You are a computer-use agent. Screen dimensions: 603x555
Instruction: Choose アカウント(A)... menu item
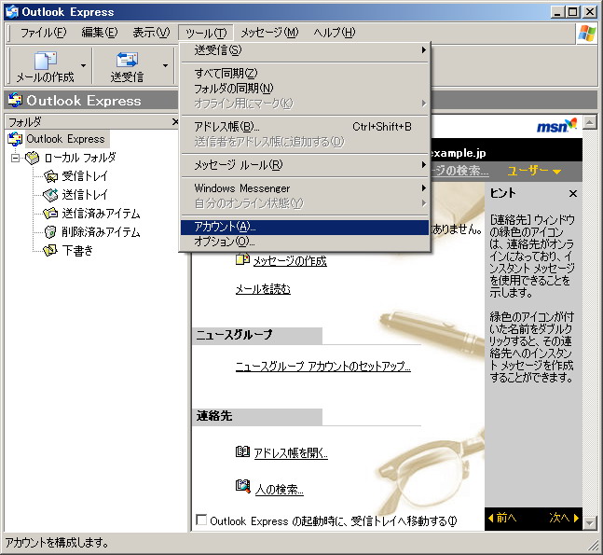point(305,227)
